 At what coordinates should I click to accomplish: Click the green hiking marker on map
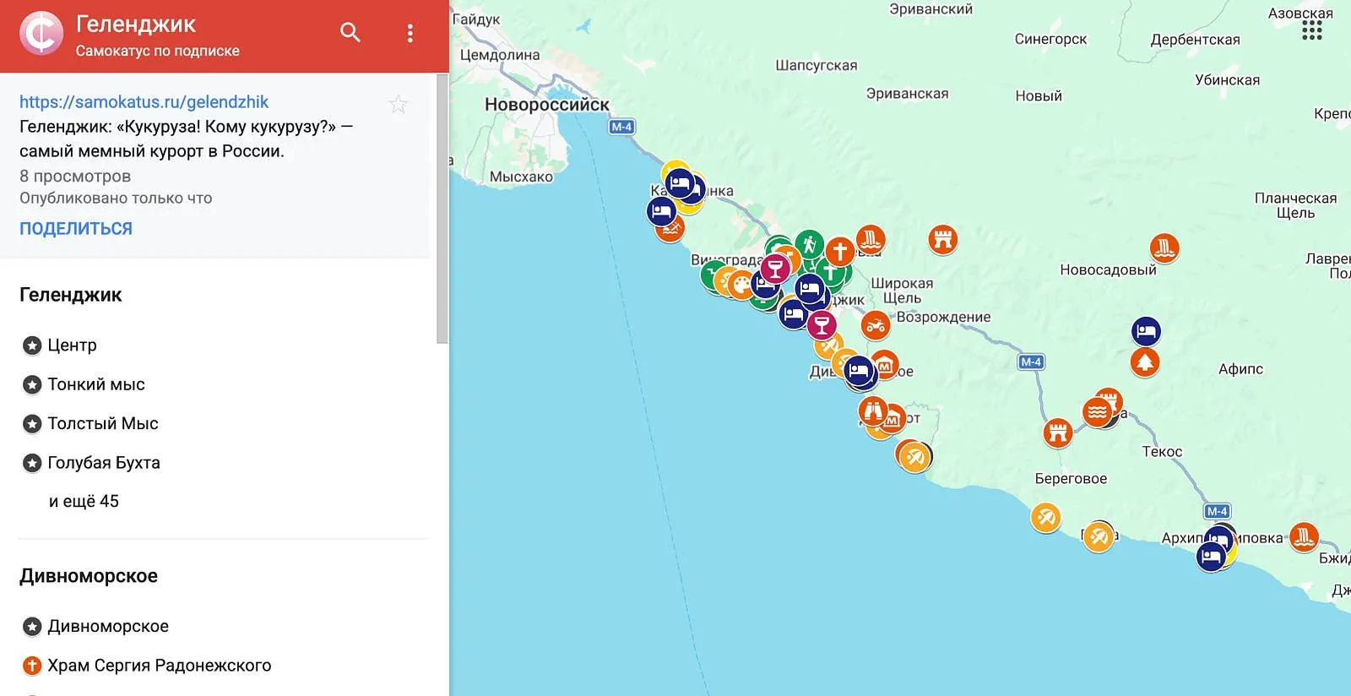coord(809,245)
